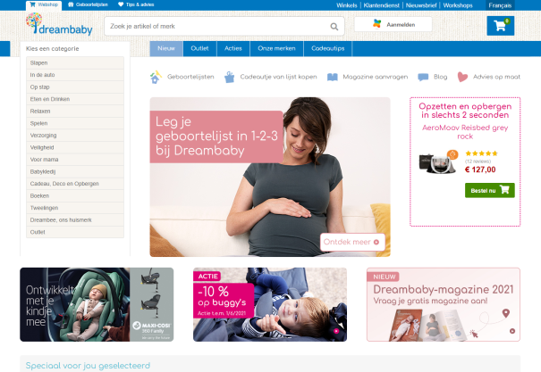
Task: Click the Cadeautje van lijst kopen text
Action: click(x=278, y=77)
